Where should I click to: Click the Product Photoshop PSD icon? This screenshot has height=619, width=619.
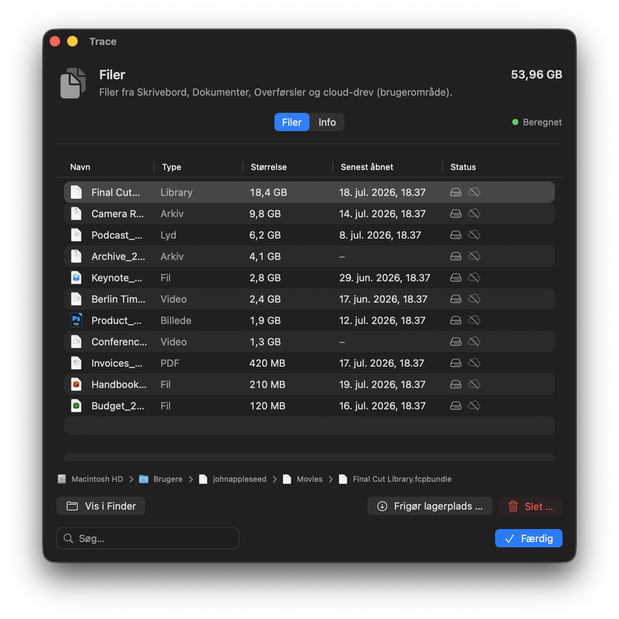pos(76,320)
